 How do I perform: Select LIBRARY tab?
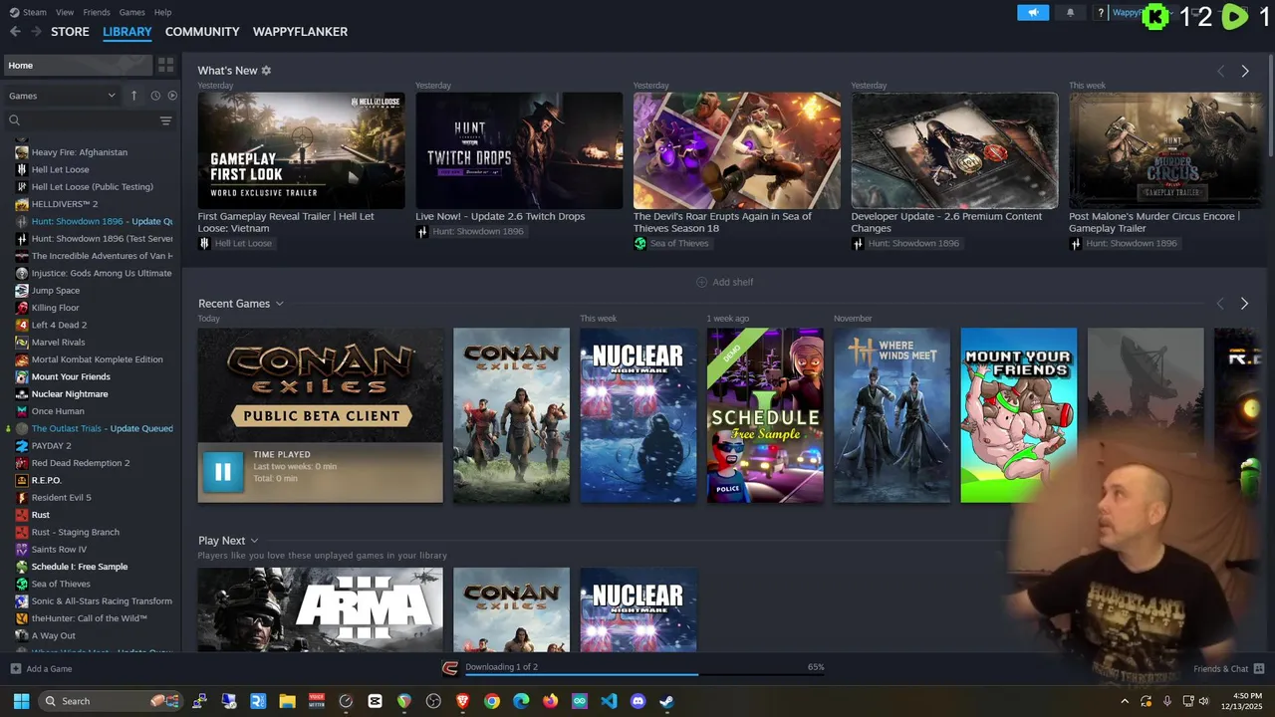click(x=127, y=32)
